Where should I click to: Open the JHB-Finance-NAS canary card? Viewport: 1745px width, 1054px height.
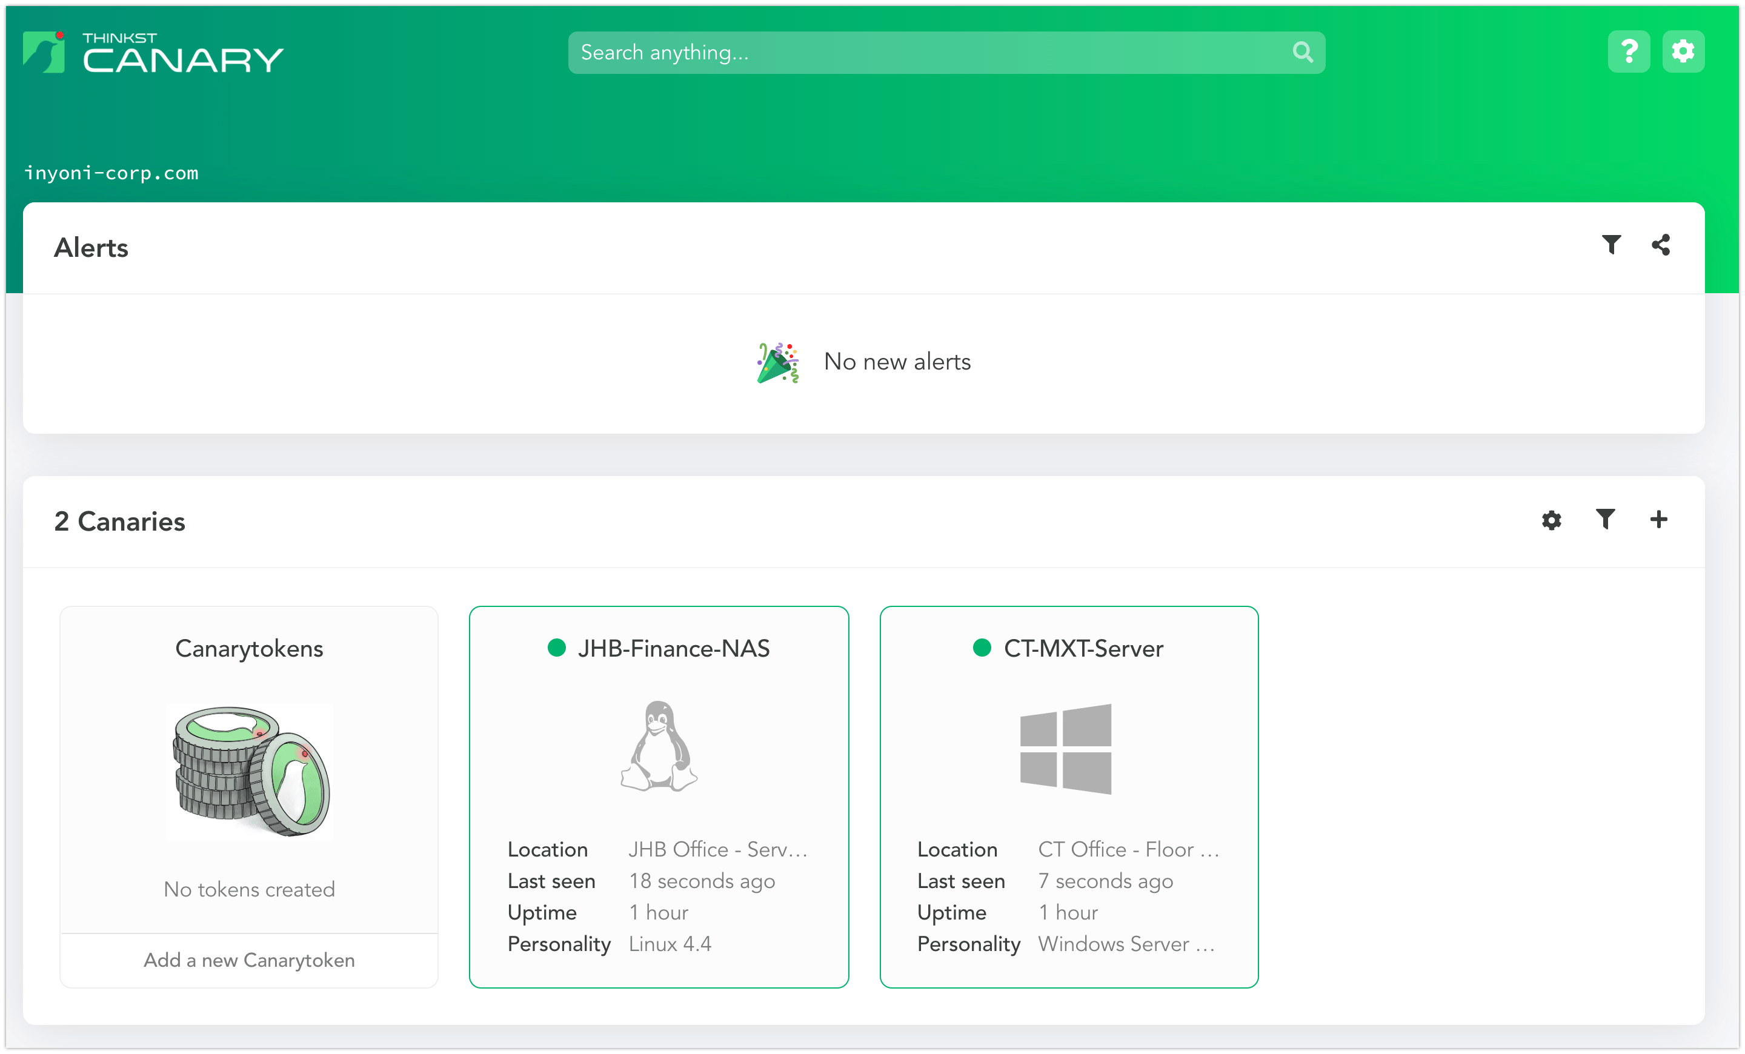pyautogui.click(x=659, y=797)
